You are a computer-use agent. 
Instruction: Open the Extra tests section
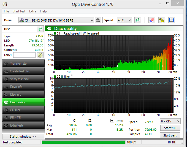click(x=23, y=125)
